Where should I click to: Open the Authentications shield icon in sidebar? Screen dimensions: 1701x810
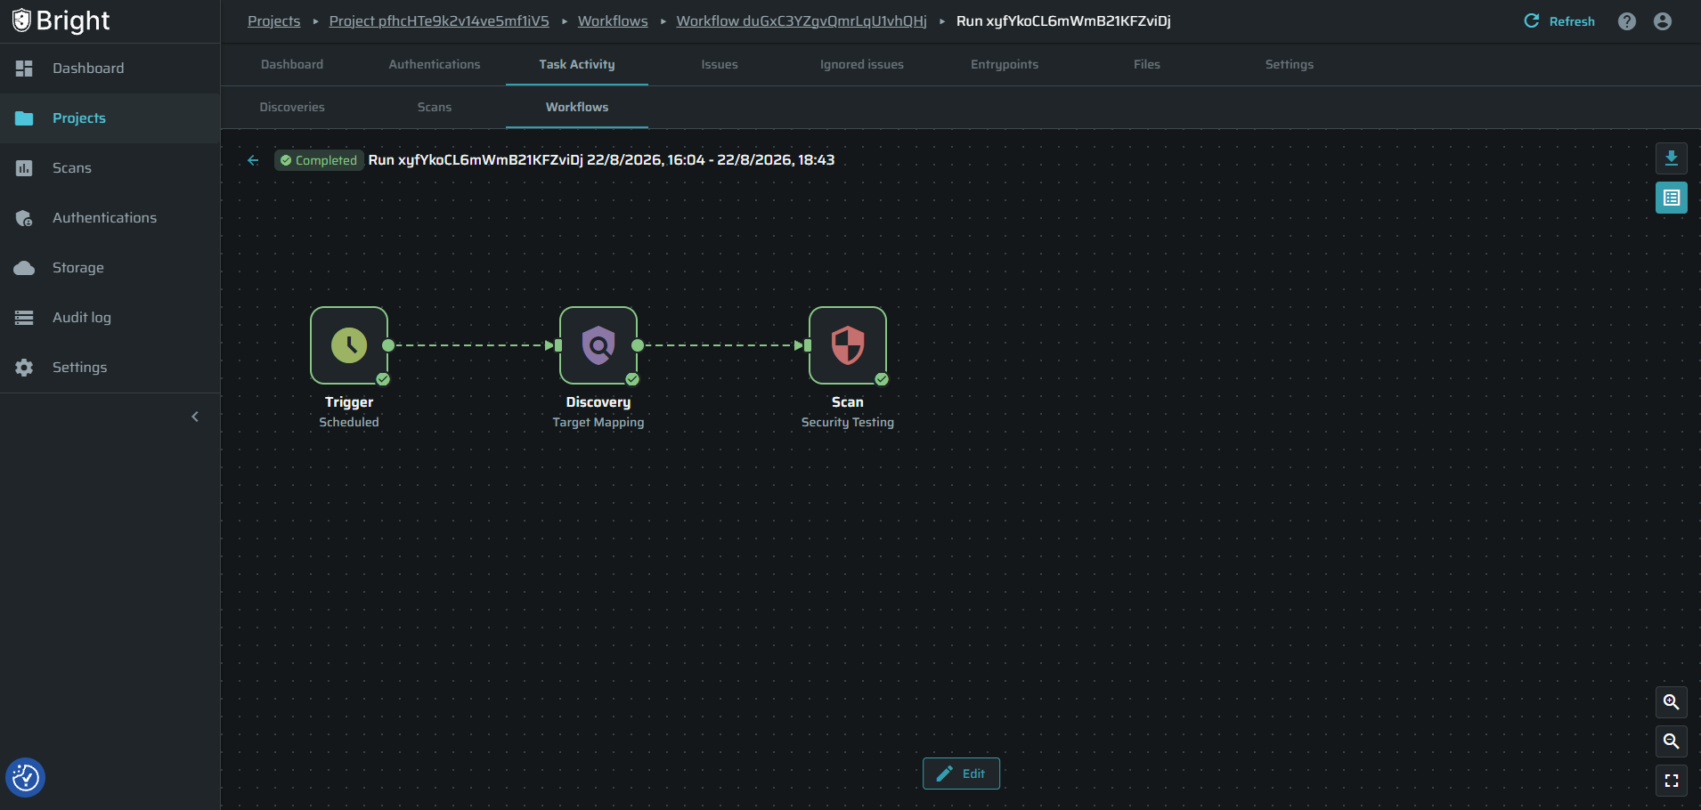(24, 218)
